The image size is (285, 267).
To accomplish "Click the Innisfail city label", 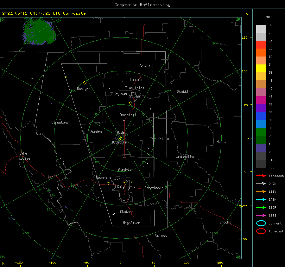I will click(x=128, y=115).
